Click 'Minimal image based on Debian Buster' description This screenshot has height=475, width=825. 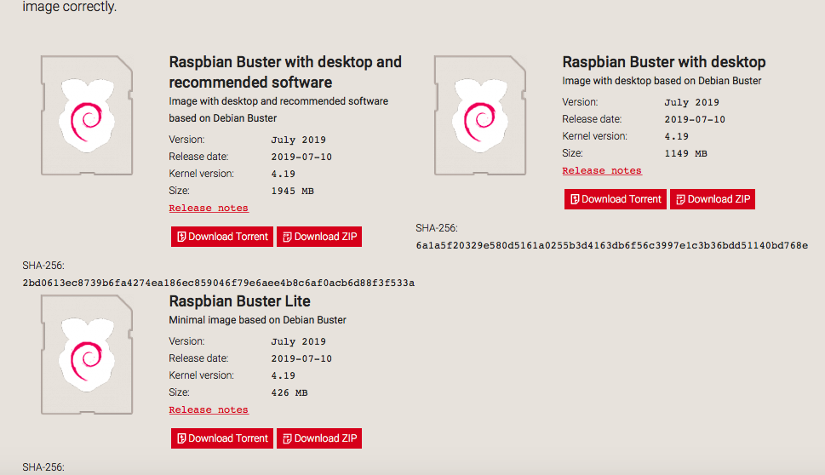coord(257,320)
